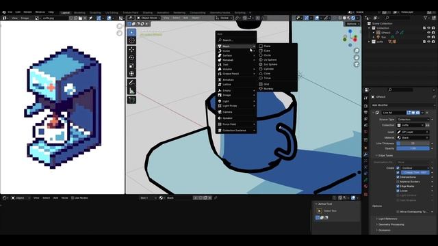
Task: Open the Object Mode dropdown
Action: coord(149,18)
